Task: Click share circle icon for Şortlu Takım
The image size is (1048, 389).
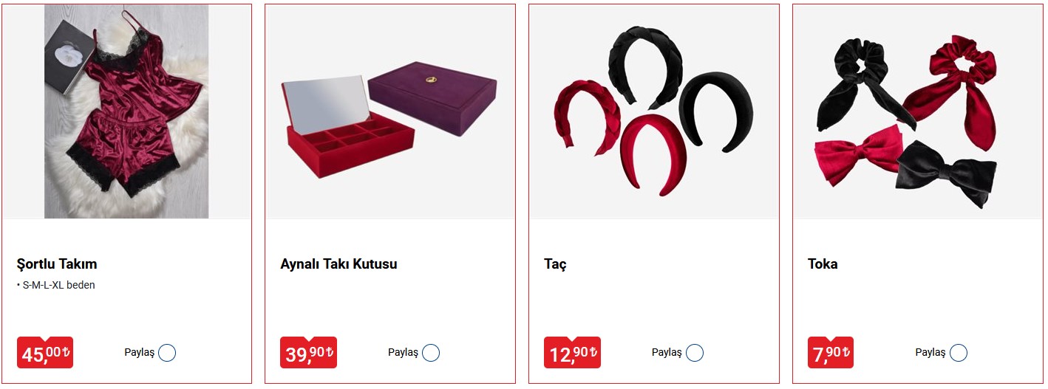Action: point(167,353)
